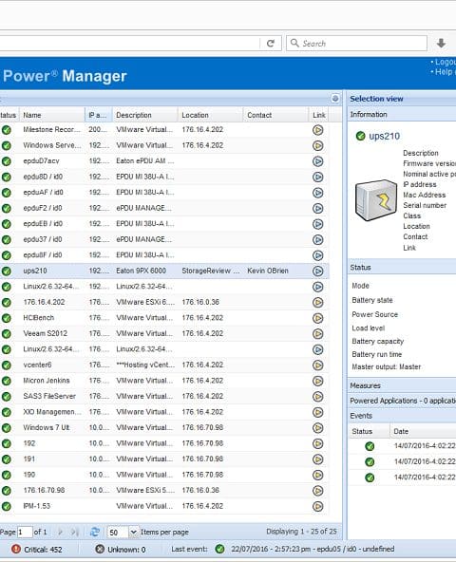Open the Help link
The width and height of the screenshot is (456, 562).
445,72
